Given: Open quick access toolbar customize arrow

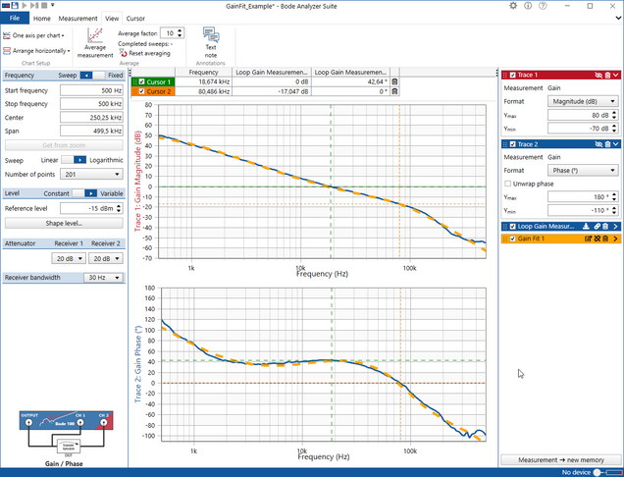Looking at the screenshot, I should (x=53, y=5).
